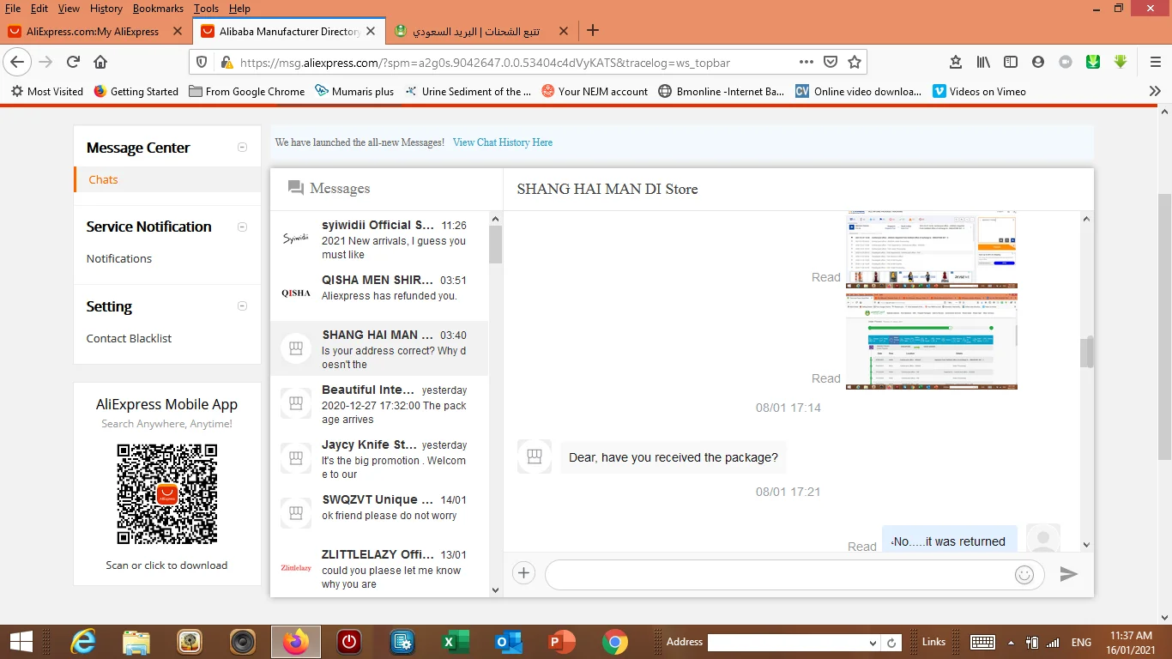This screenshot has width=1172, height=659.
Task: Open the File menu
Action: pos(13,9)
